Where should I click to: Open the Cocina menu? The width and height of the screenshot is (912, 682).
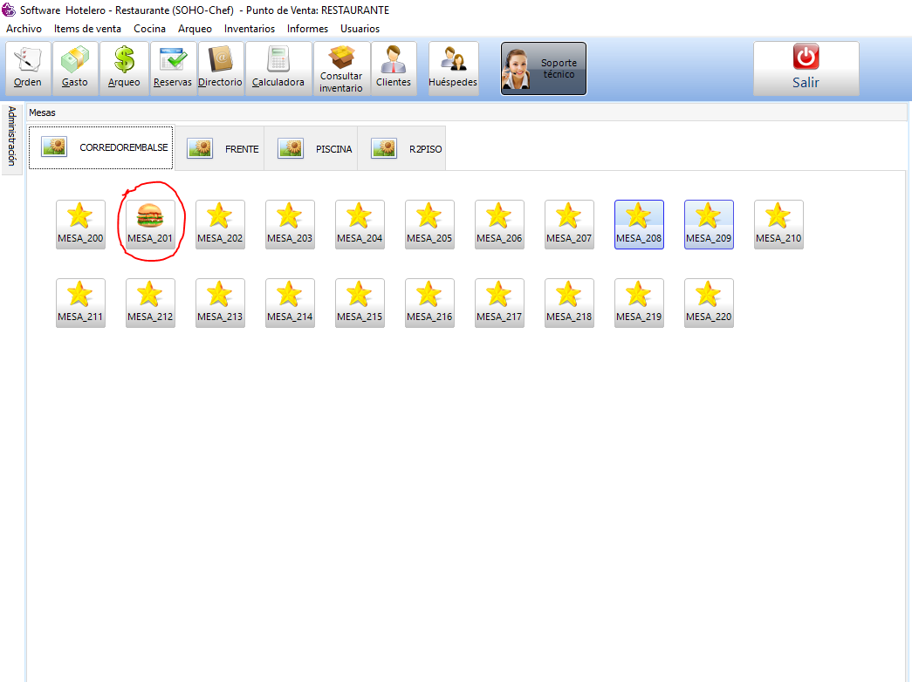click(149, 29)
